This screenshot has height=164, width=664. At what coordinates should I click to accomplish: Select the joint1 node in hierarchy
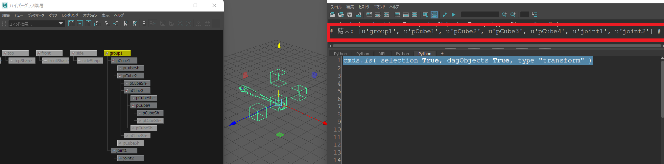click(x=124, y=150)
